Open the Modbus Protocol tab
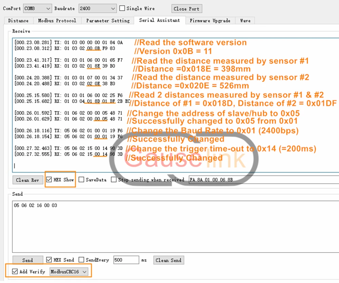The height and width of the screenshot is (283, 339). (57, 21)
